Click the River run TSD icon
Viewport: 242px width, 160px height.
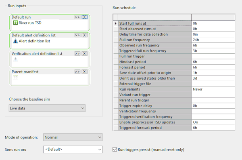pos(15,23)
